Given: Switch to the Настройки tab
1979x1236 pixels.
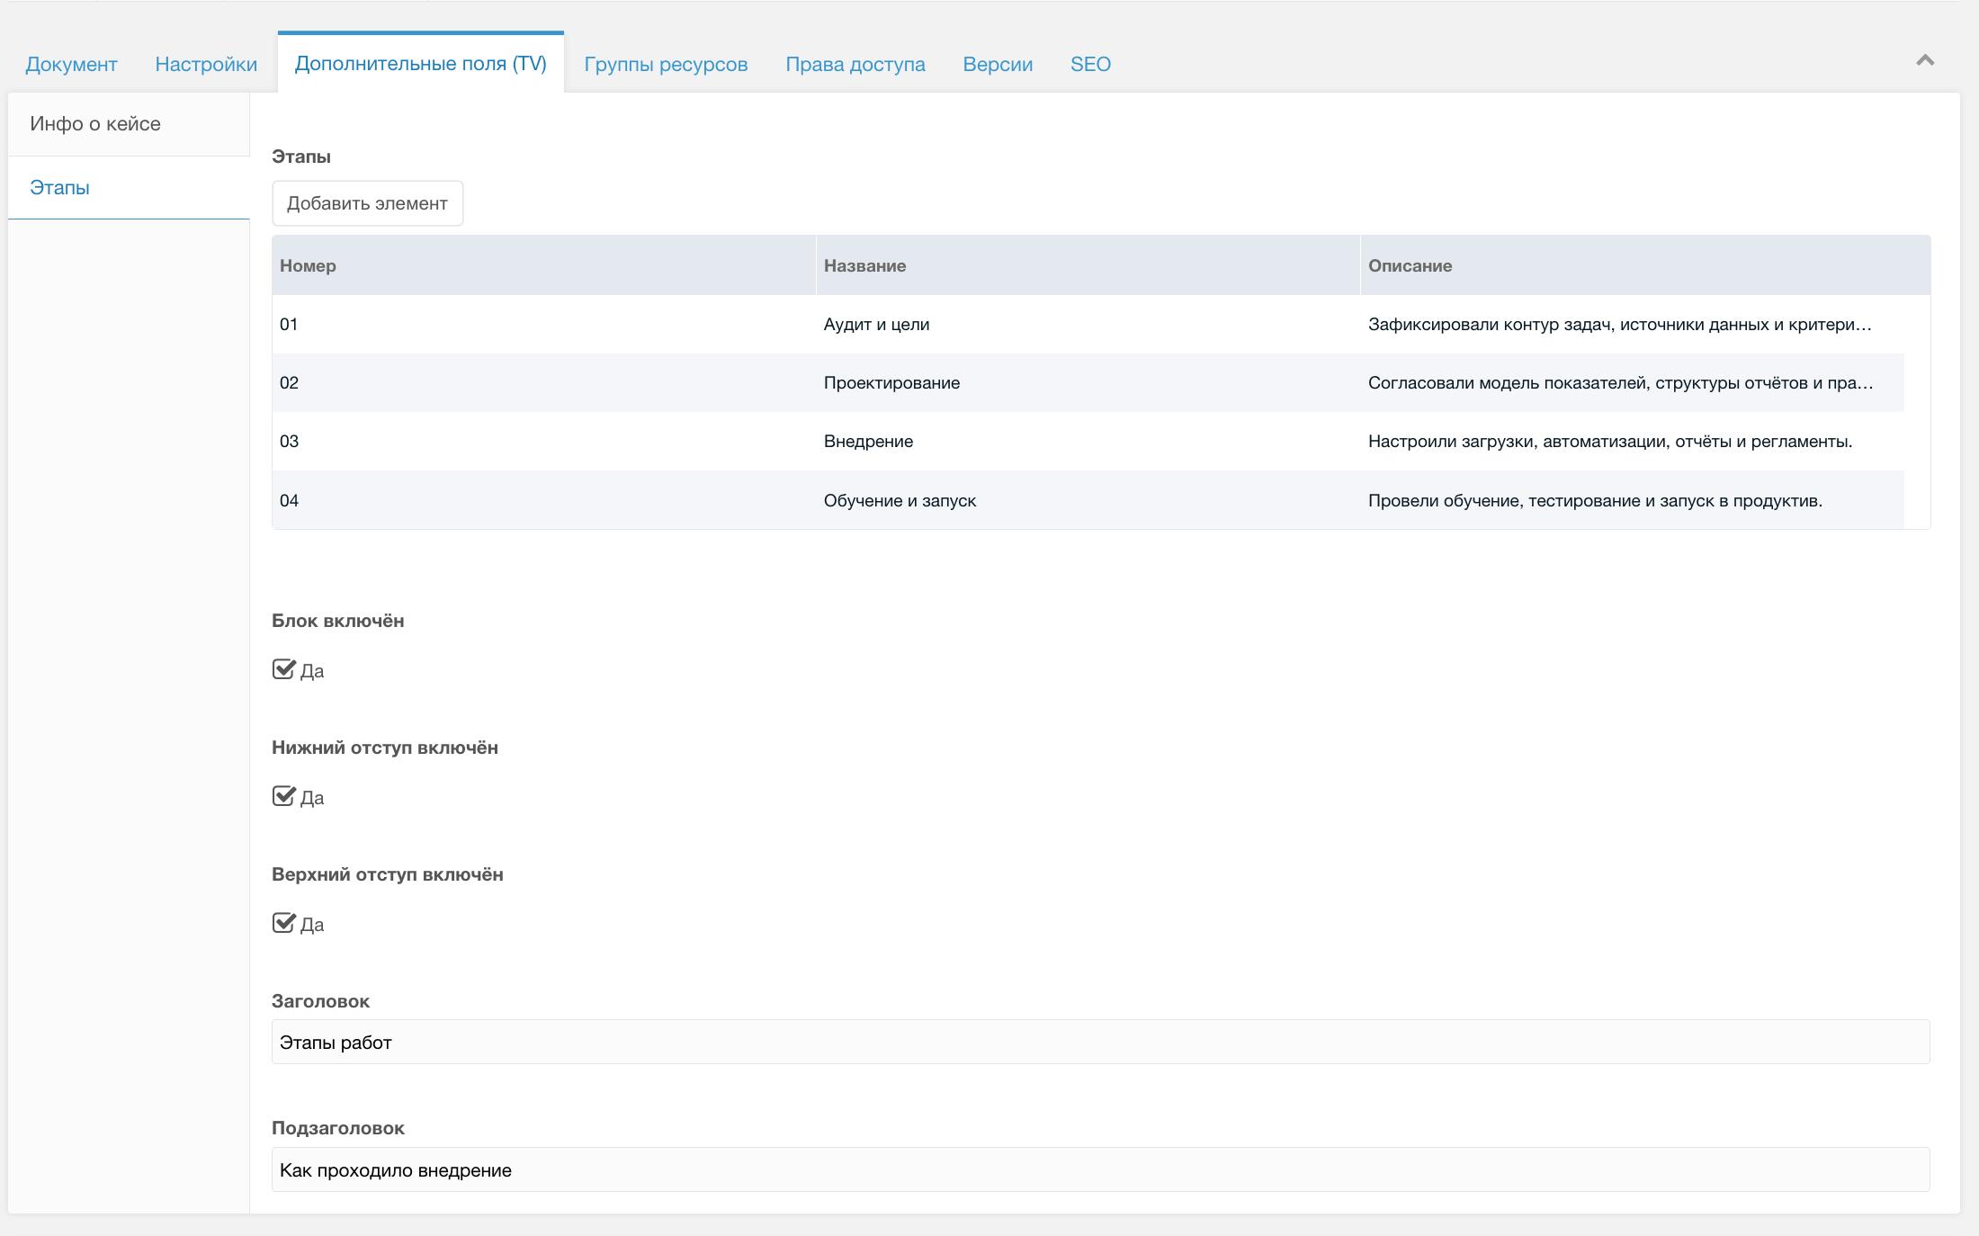Looking at the screenshot, I should click(206, 64).
